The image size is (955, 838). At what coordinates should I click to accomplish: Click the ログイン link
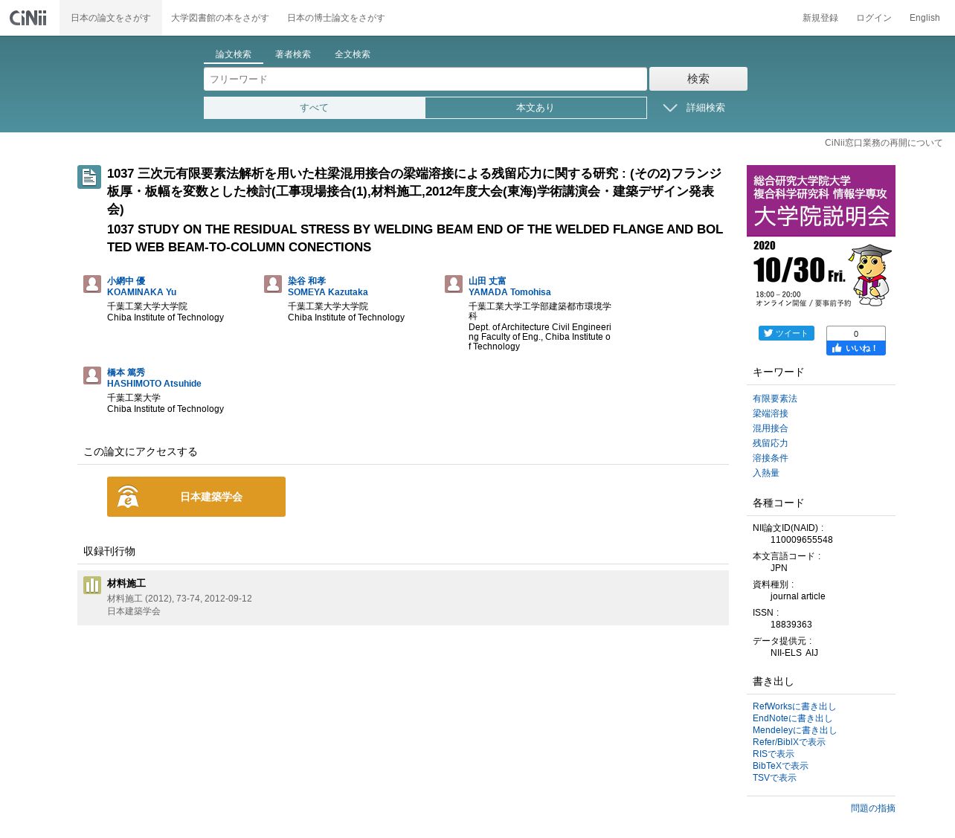(874, 18)
